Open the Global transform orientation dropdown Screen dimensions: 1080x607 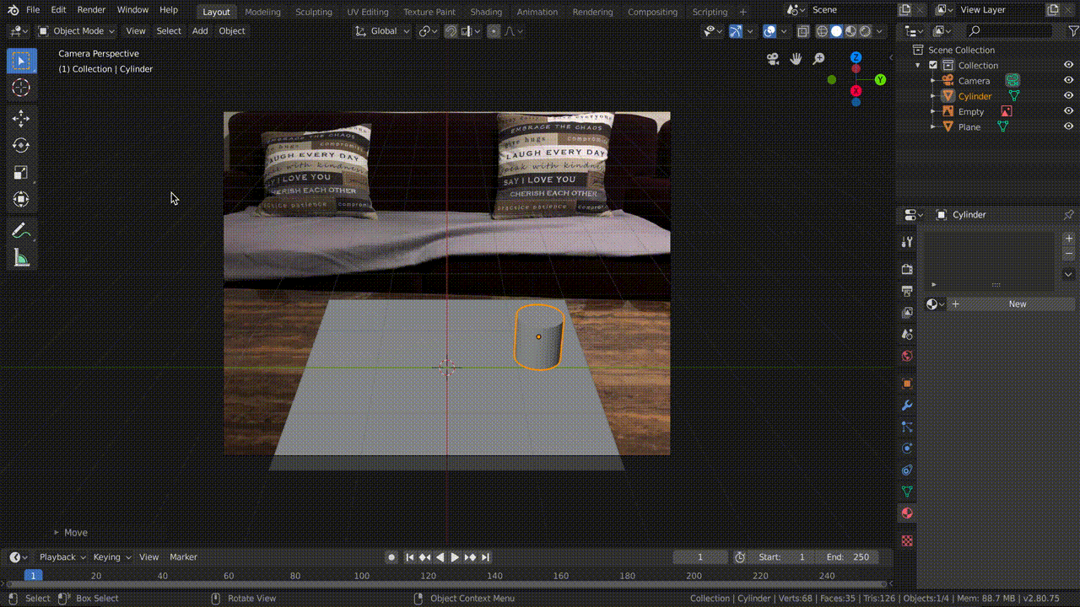pos(382,31)
